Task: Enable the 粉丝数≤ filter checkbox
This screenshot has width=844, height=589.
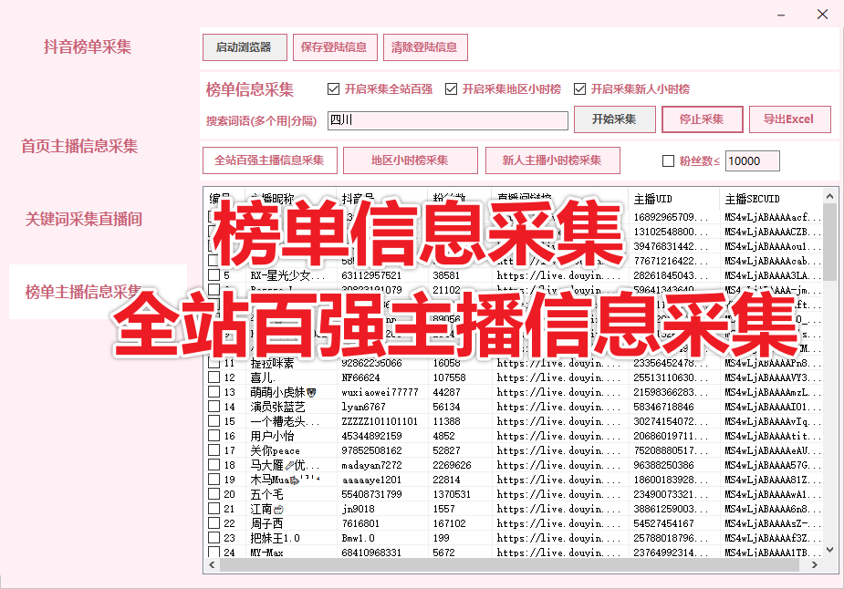Action: [x=668, y=161]
